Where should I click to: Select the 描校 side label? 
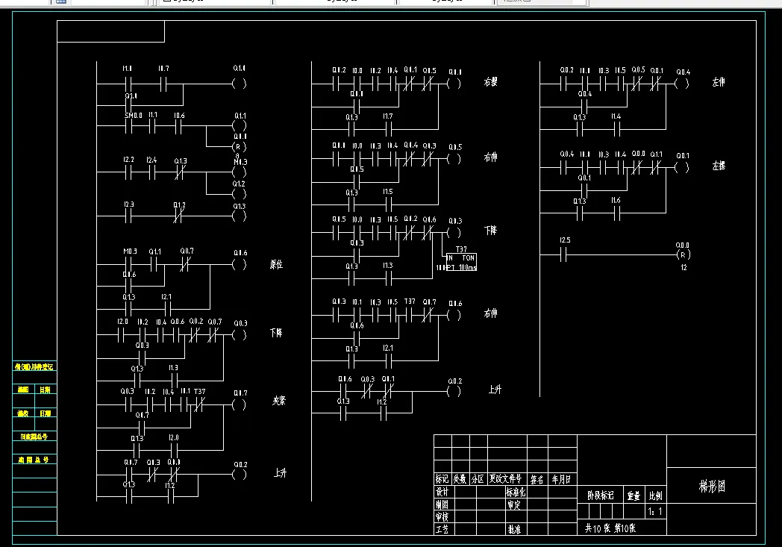pyautogui.click(x=23, y=413)
